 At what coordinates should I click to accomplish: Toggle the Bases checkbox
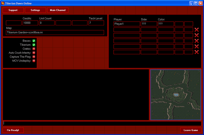(x=34, y=41)
